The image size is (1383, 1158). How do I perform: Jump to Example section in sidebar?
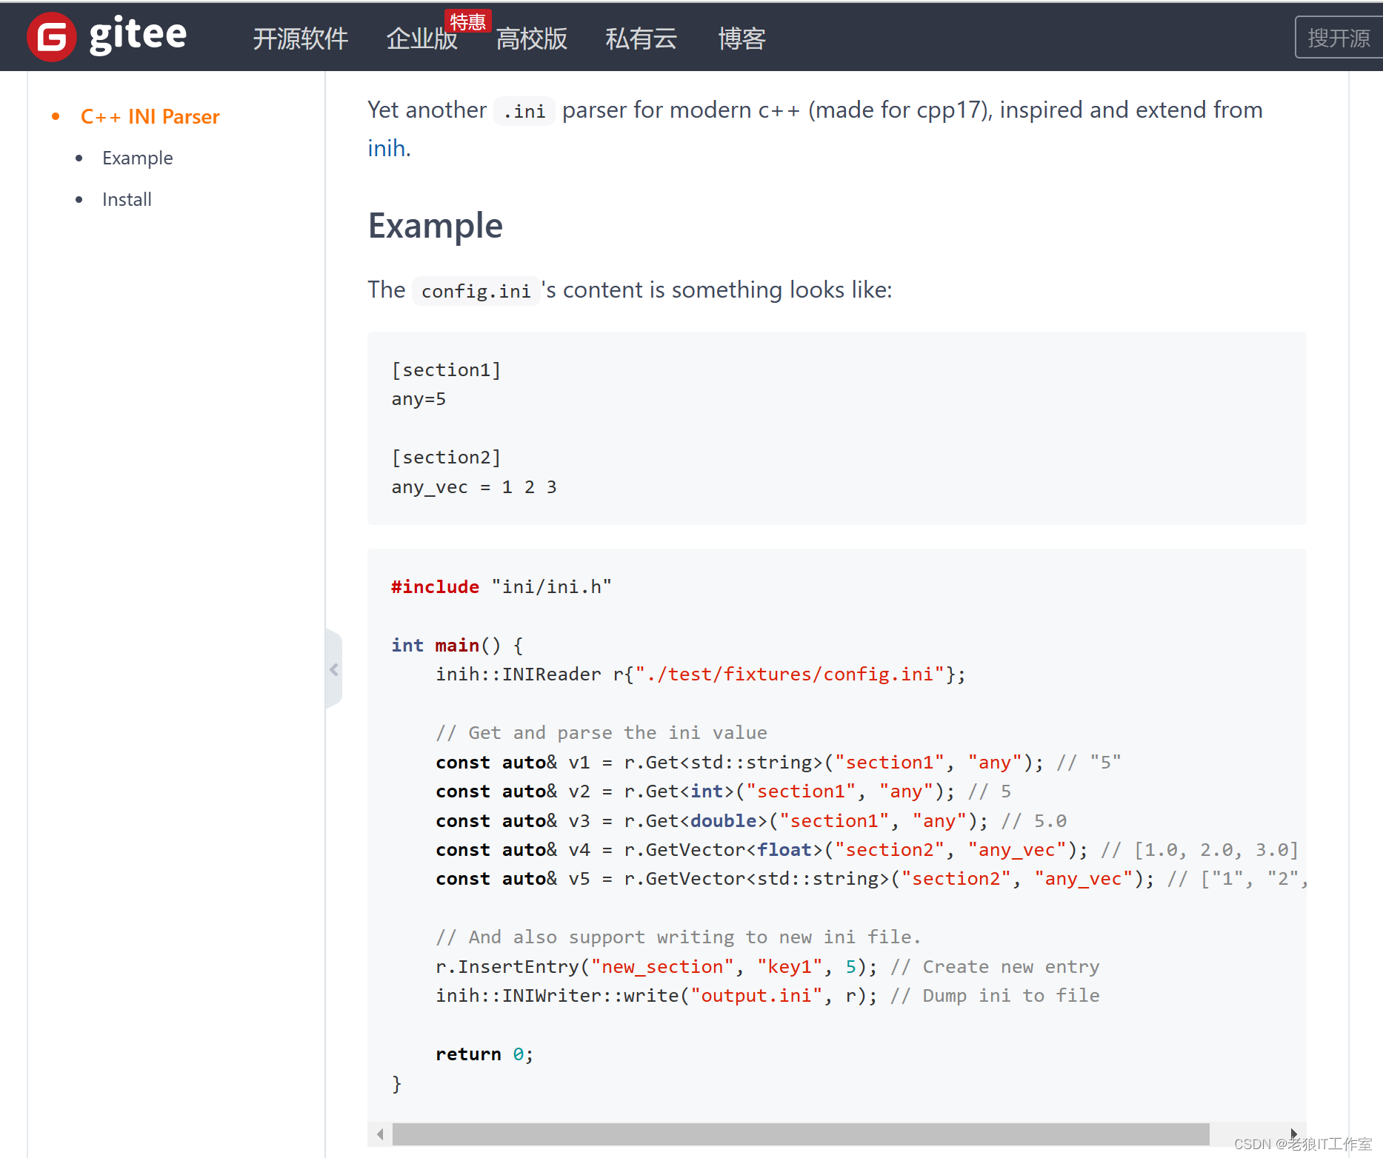click(137, 158)
